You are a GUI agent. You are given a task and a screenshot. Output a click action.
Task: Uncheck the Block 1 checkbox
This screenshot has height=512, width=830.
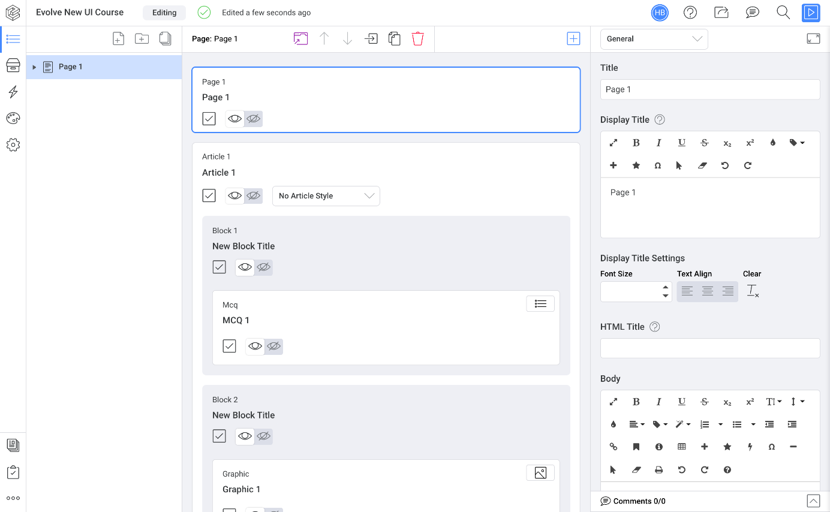coord(219,266)
